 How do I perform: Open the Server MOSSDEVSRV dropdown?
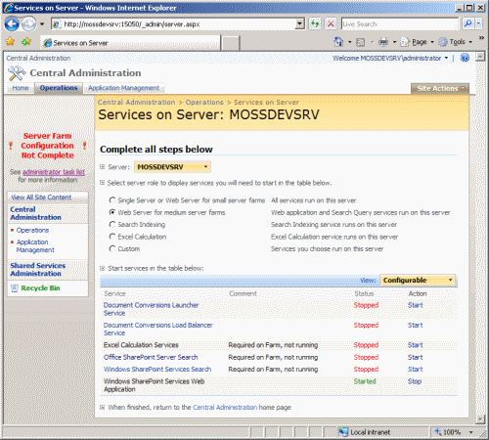click(x=172, y=167)
